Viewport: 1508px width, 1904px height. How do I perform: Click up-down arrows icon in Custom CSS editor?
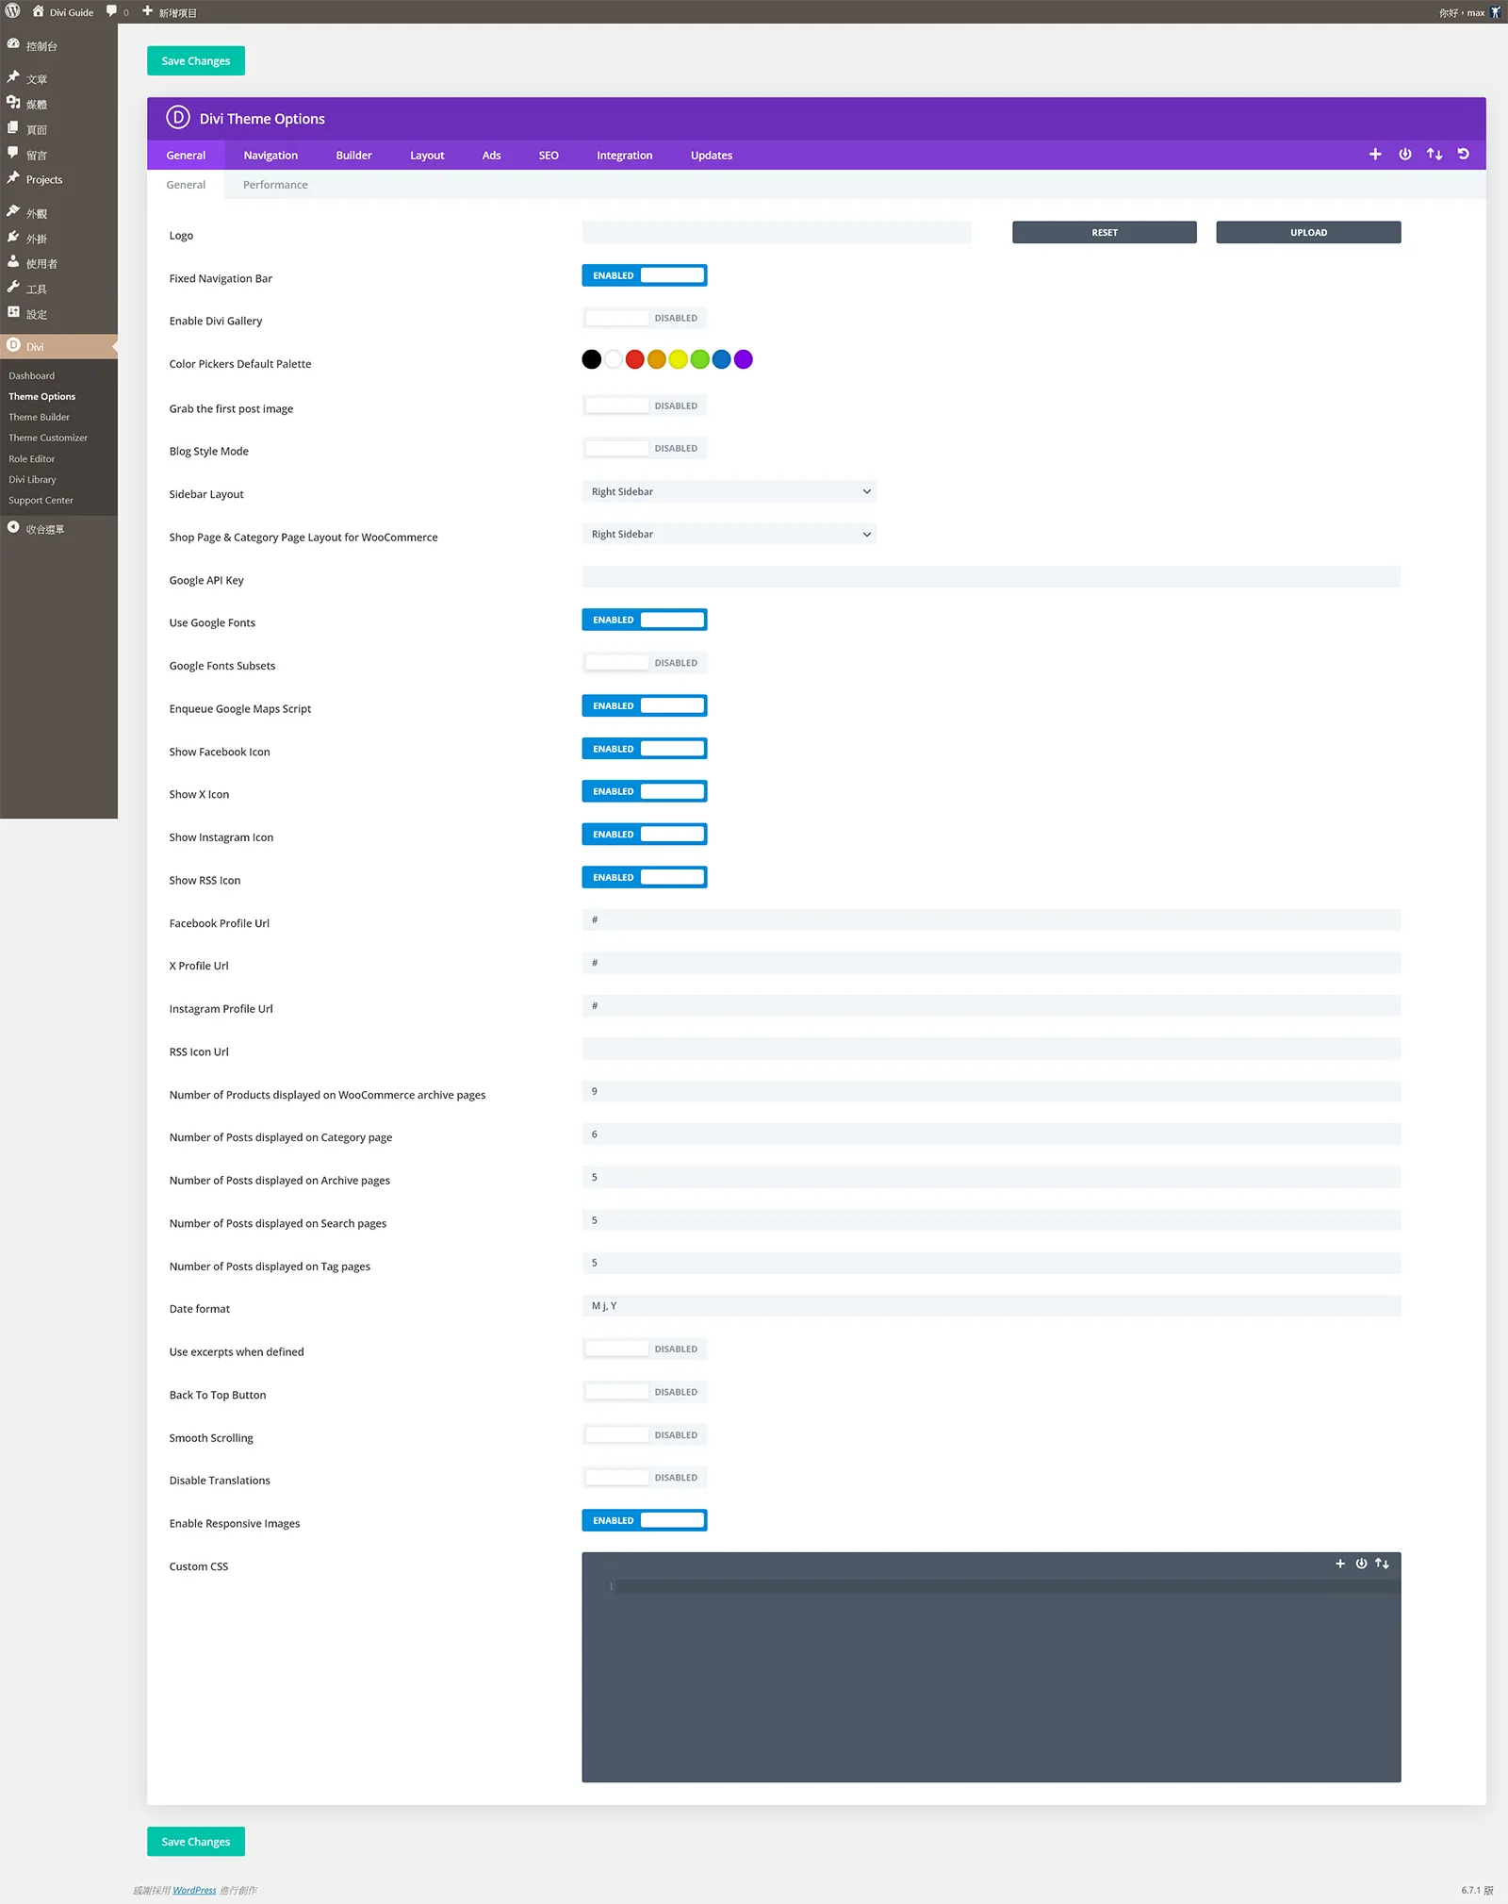[1382, 1564]
